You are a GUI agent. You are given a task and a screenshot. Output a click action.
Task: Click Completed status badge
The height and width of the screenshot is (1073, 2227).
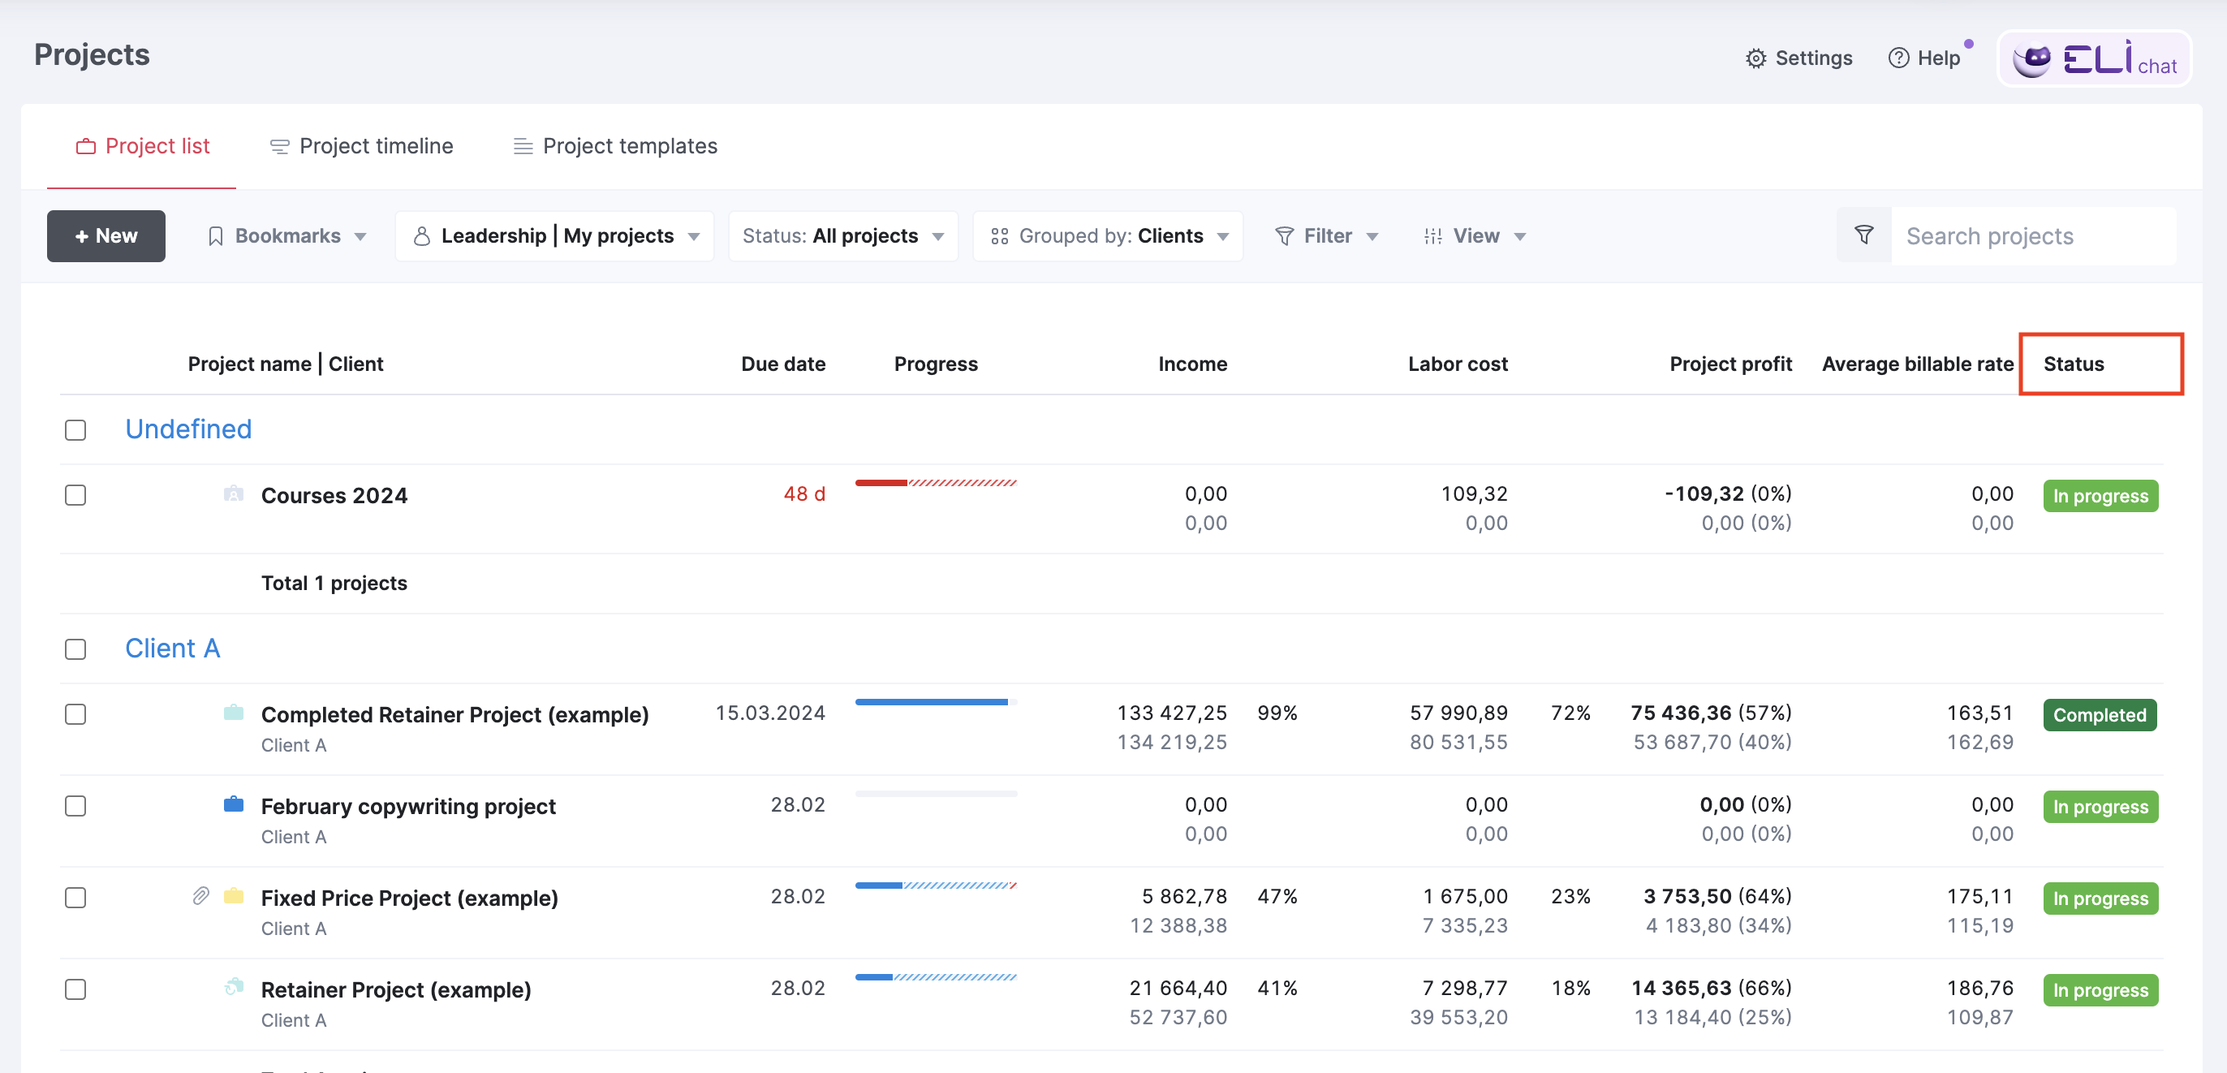2100,715
